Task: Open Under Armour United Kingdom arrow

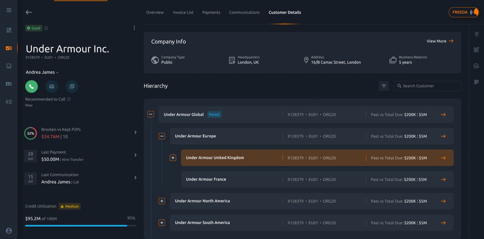Action: coord(443,158)
